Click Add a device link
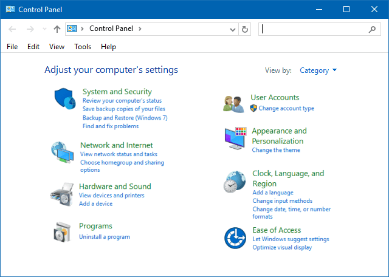This screenshot has width=389, height=277. [96, 204]
